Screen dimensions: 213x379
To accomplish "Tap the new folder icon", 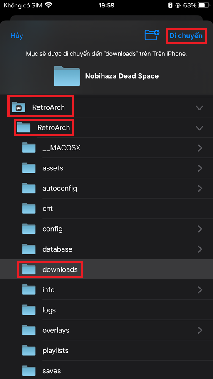I will point(152,35).
